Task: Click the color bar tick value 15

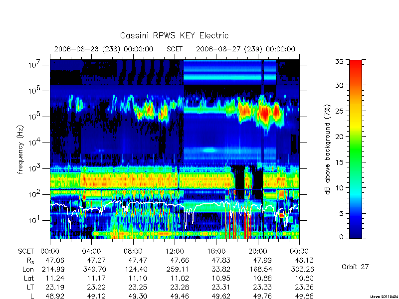Action: 339,162
